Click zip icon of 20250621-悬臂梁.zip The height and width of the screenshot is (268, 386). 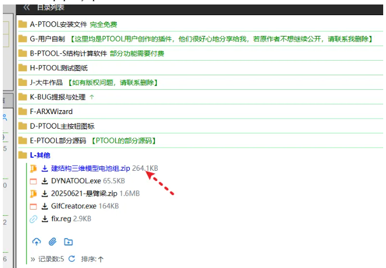coord(33,194)
